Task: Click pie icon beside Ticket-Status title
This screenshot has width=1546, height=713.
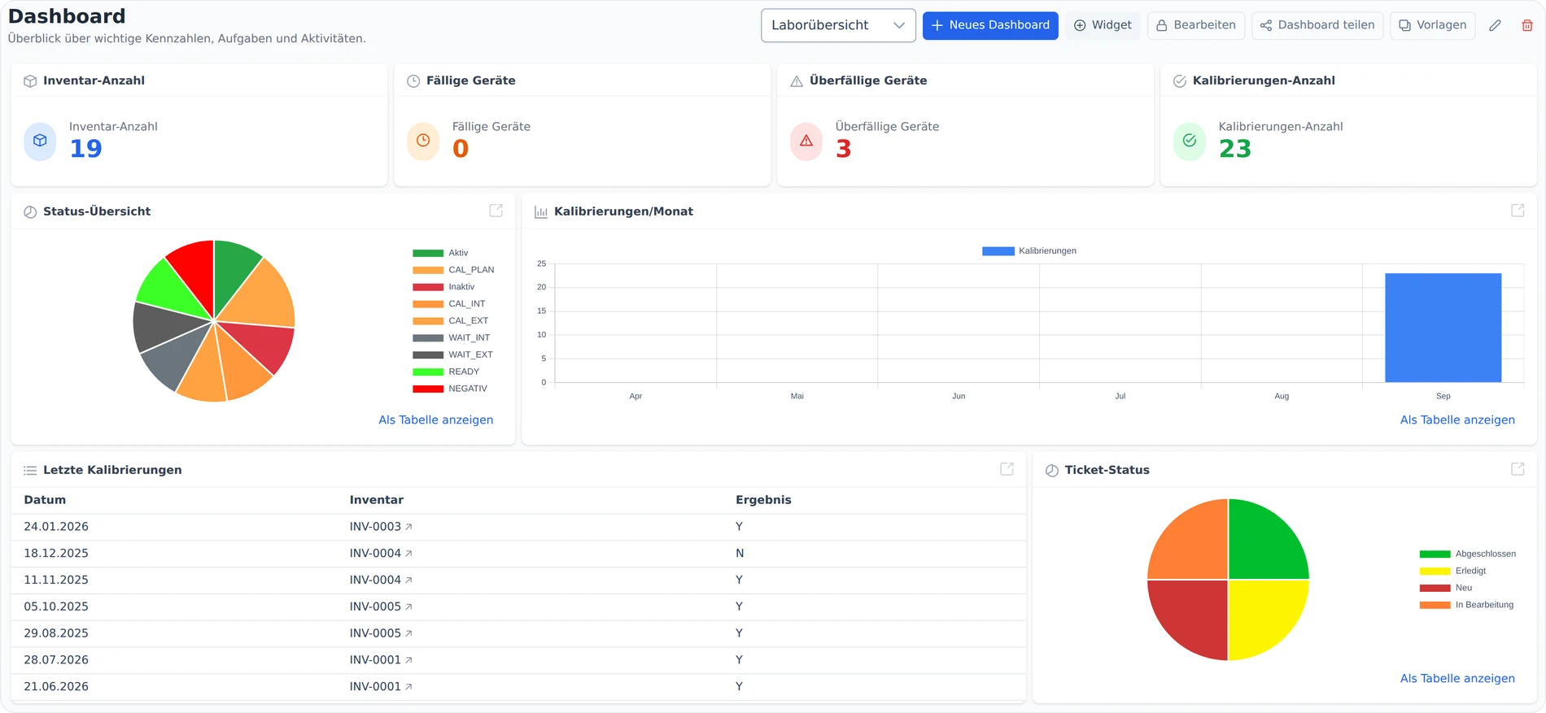Action: [x=1052, y=471]
